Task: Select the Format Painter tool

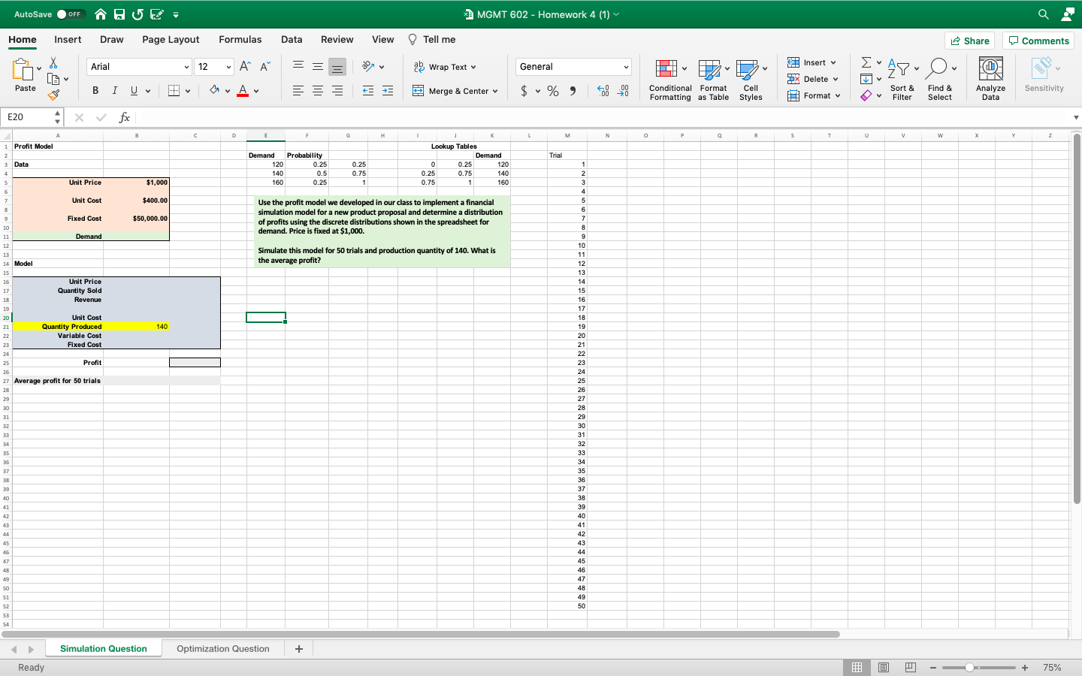Action: point(53,95)
